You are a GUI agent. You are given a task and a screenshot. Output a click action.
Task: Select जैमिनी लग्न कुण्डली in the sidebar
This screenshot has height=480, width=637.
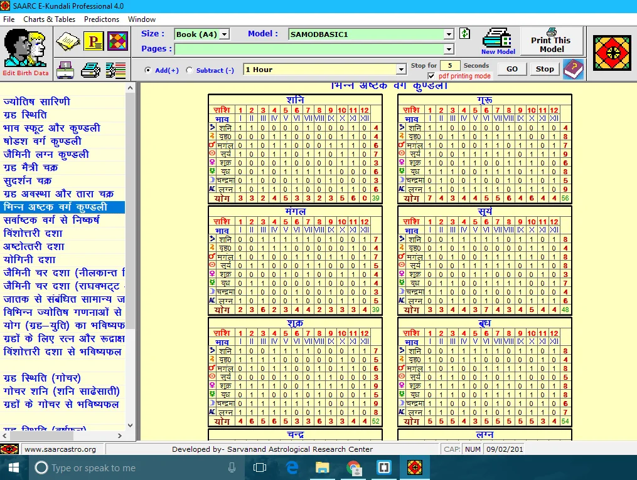pyautogui.click(x=46, y=154)
